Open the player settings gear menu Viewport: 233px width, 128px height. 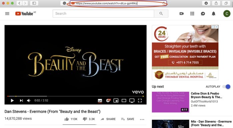pos(108,101)
